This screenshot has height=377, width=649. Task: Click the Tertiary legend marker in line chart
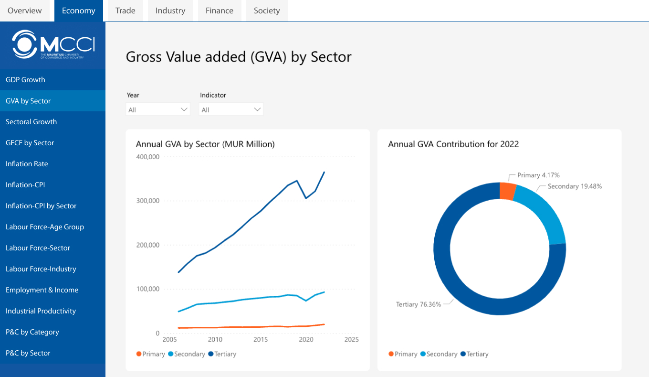pos(211,354)
